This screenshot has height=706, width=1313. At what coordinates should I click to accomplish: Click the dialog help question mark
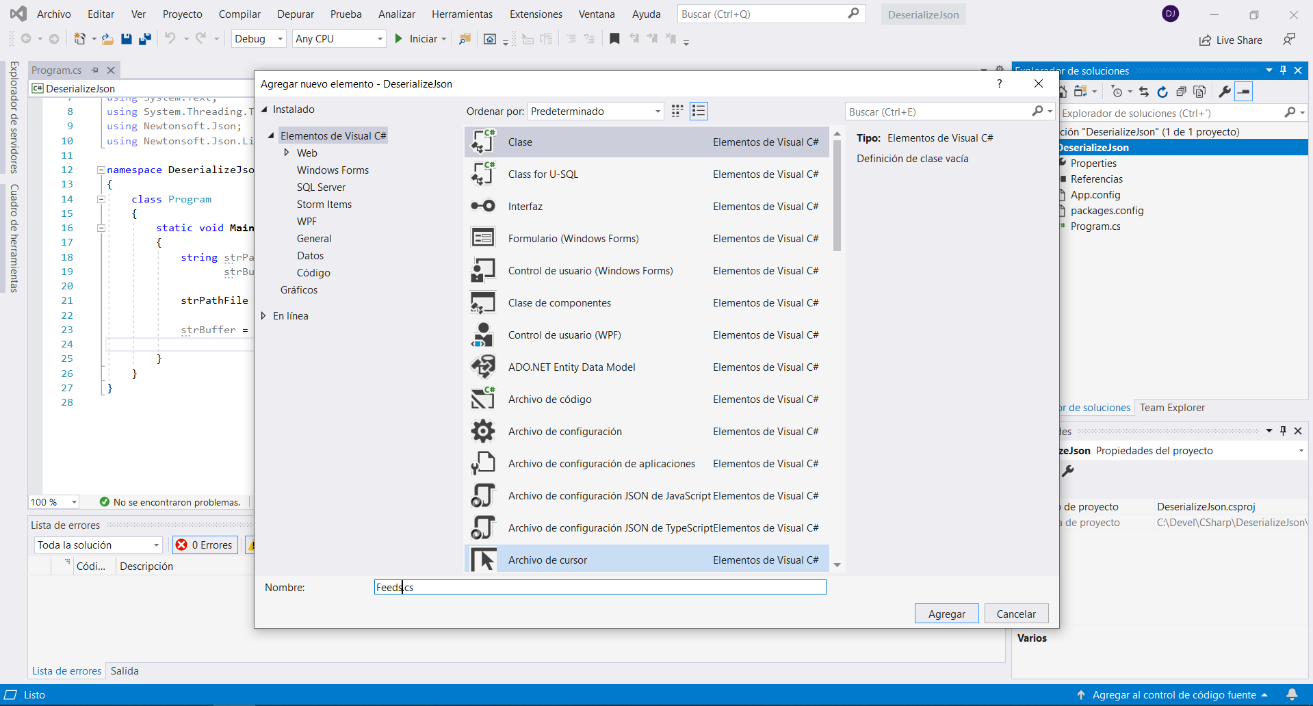click(x=1000, y=83)
